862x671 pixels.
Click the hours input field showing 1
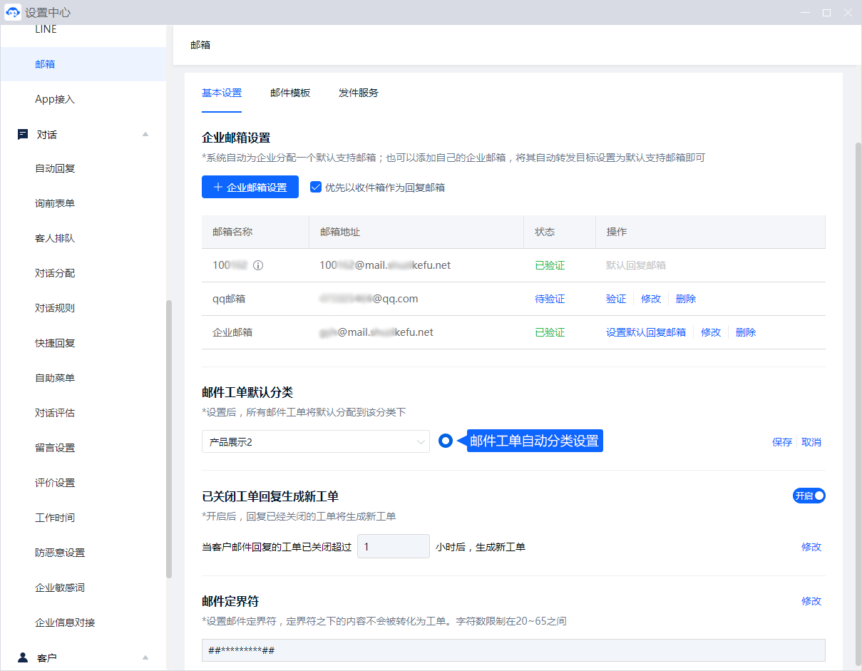click(394, 547)
